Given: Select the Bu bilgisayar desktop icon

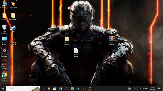Looking at the screenshot, I should tap(4, 5).
